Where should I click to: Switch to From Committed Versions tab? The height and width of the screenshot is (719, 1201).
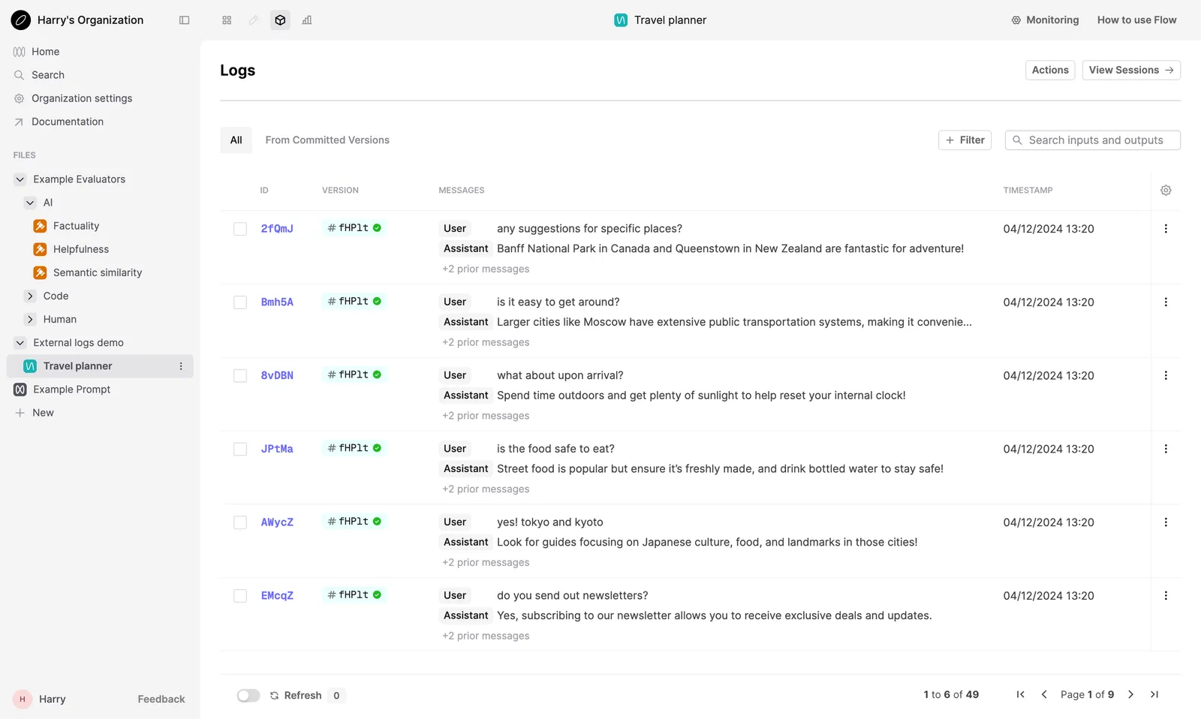pyautogui.click(x=327, y=140)
